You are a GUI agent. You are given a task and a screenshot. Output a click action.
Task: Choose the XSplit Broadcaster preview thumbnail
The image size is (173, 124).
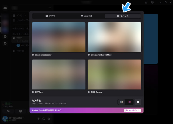pyautogui.click(x=59, y=37)
